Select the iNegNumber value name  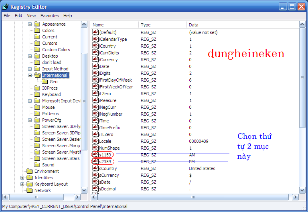111,114
